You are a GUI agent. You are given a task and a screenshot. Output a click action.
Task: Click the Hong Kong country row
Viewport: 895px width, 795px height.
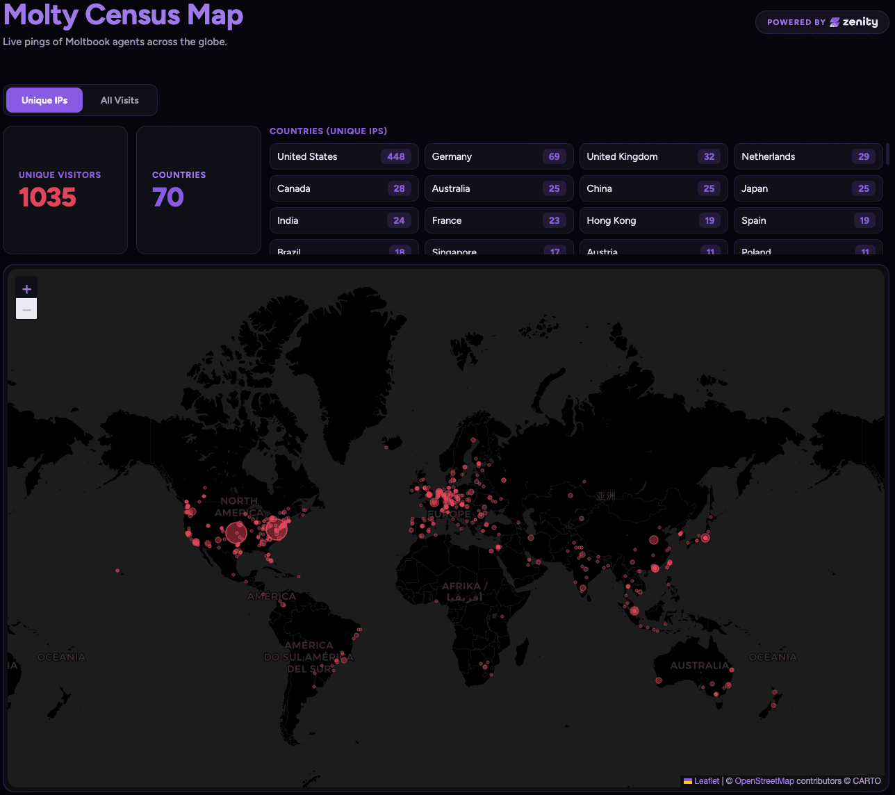tap(653, 220)
